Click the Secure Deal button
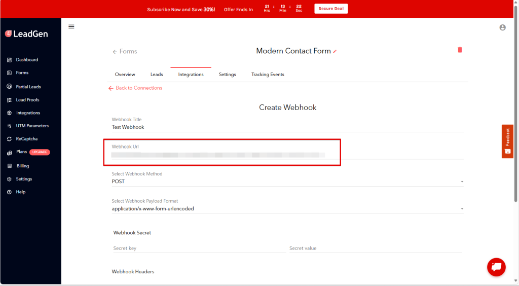The width and height of the screenshot is (519, 286). pos(331,9)
